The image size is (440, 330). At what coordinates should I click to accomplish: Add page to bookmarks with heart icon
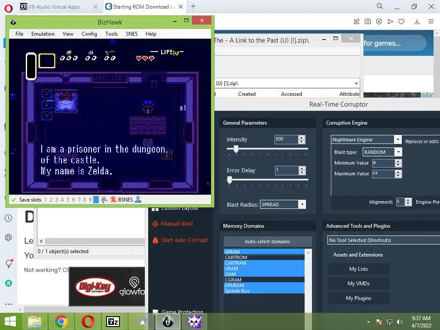coord(401,21)
